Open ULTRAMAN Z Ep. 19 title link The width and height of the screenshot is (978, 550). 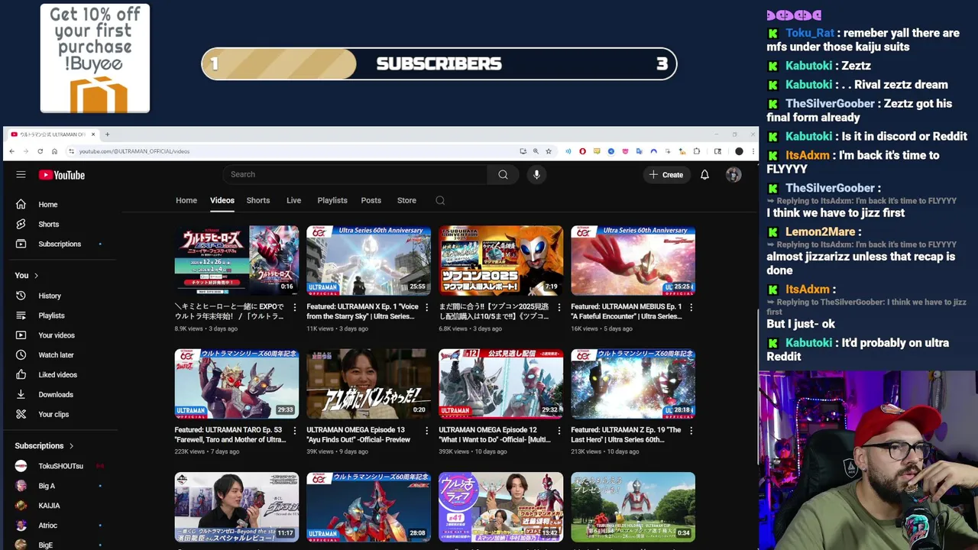coord(627,435)
